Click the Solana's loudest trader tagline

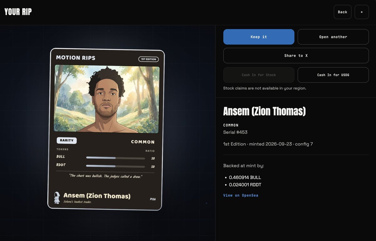click(77, 201)
